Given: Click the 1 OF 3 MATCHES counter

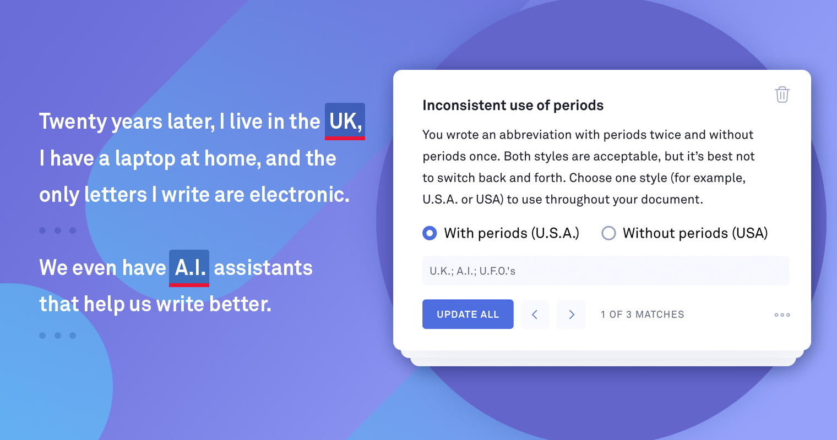Looking at the screenshot, I should [642, 315].
